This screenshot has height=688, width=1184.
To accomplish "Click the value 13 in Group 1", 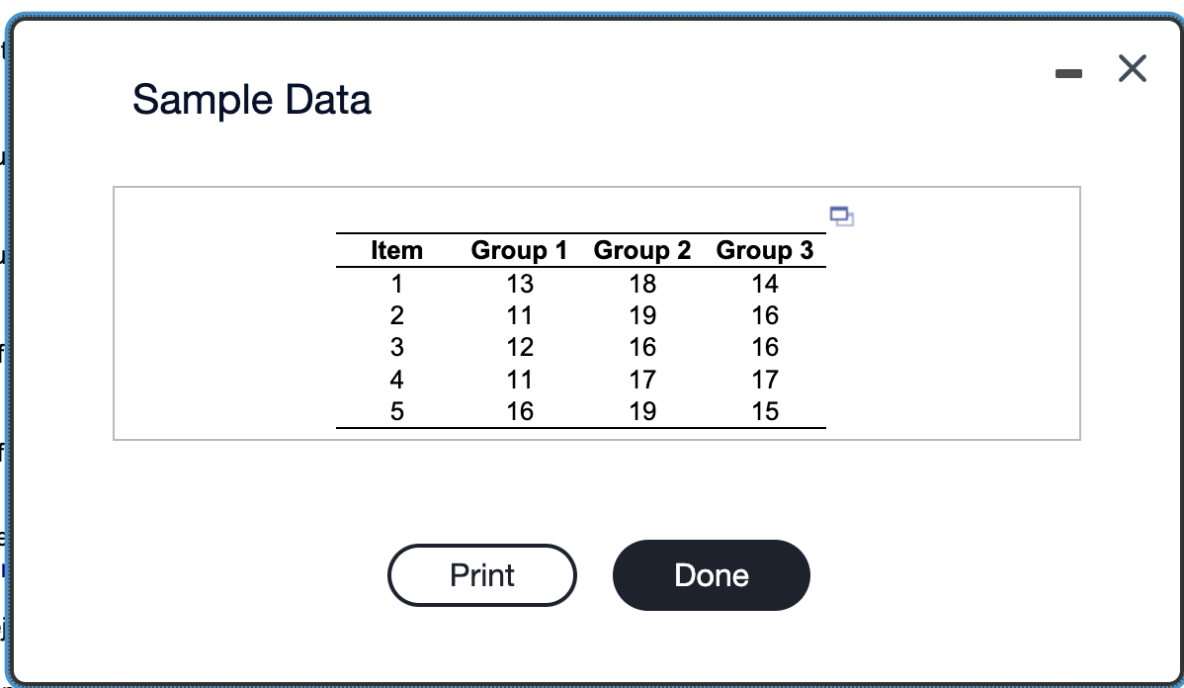I will click(x=520, y=284).
